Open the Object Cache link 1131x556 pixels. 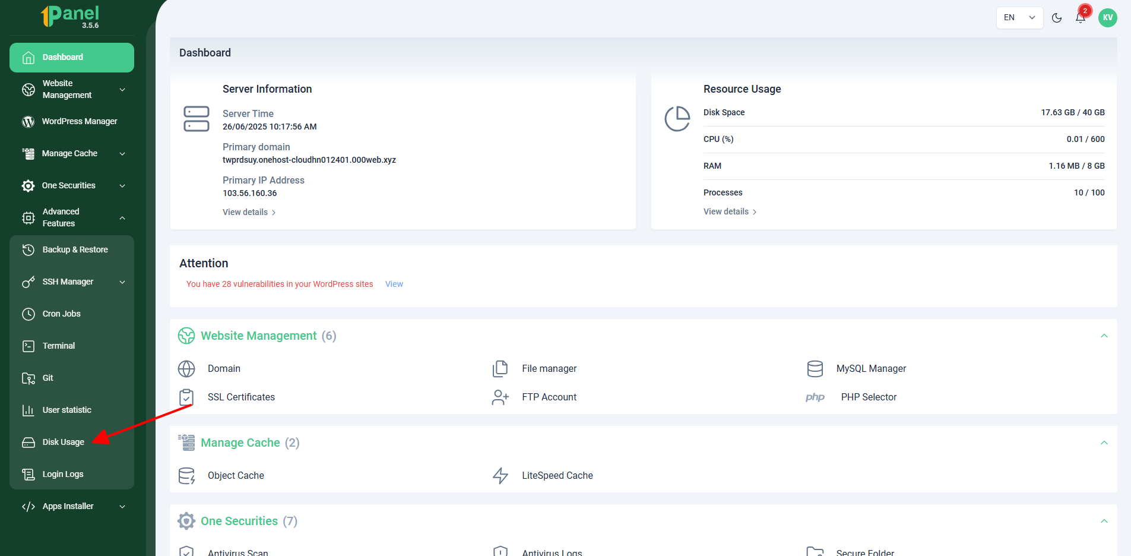(x=236, y=476)
